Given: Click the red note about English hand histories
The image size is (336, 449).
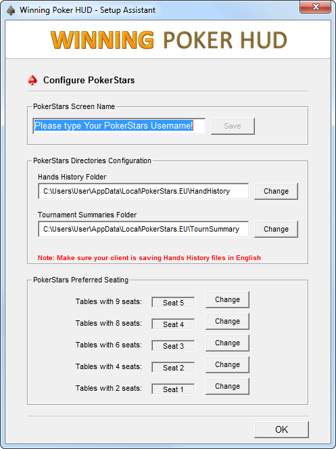Looking at the screenshot, I should tap(149, 258).
